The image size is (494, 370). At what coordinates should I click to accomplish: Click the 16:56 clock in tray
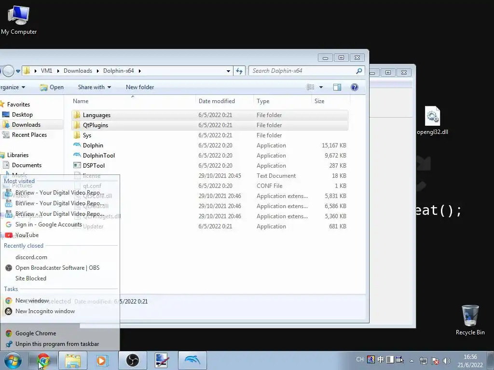[470, 357]
